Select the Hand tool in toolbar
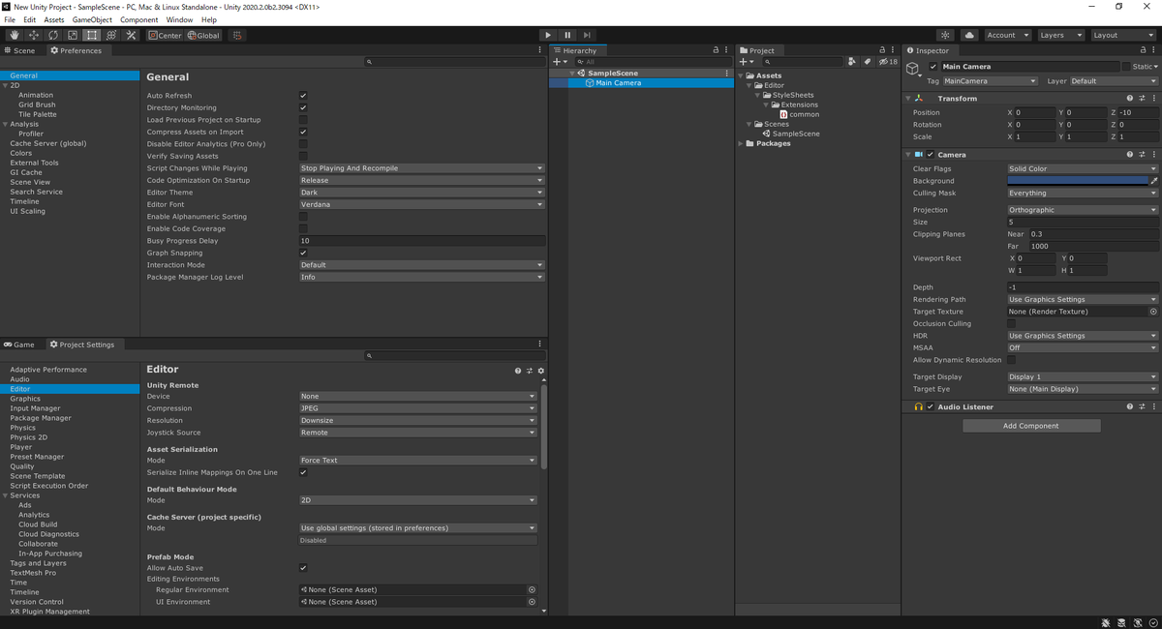 [15, 35]
